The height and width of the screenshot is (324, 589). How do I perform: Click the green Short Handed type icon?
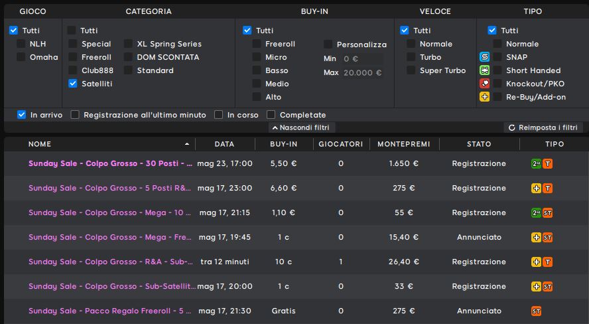(x=485, y=70)
